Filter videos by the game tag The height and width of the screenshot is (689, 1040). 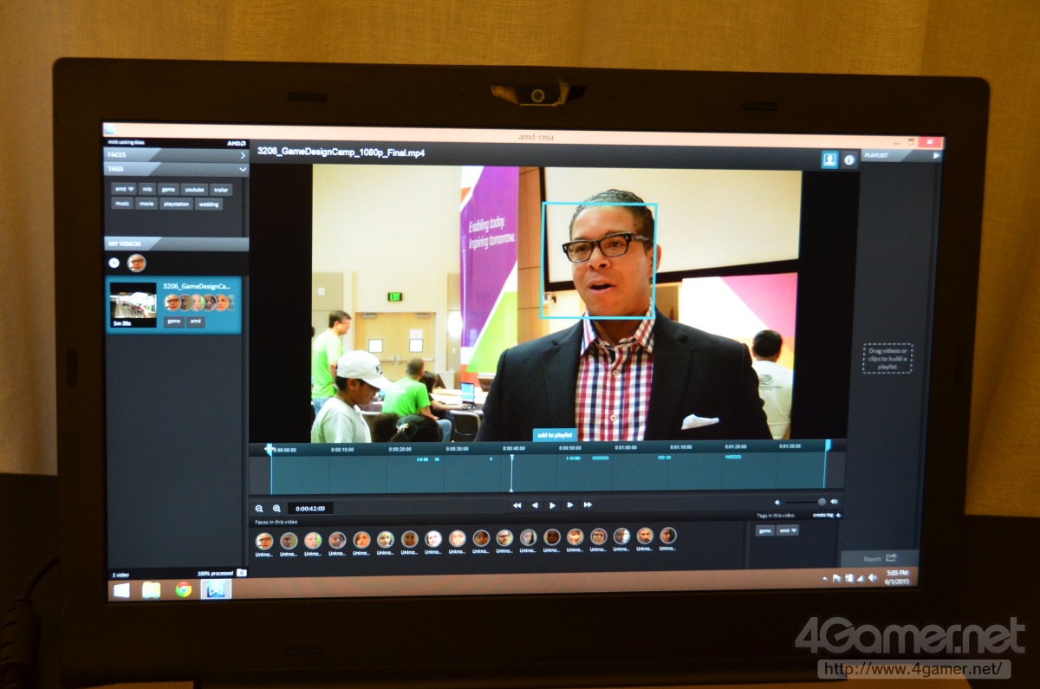pyautogui.click(x=167, y=189)
